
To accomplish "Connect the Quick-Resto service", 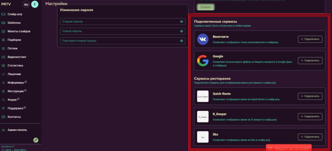I will 310,96.
